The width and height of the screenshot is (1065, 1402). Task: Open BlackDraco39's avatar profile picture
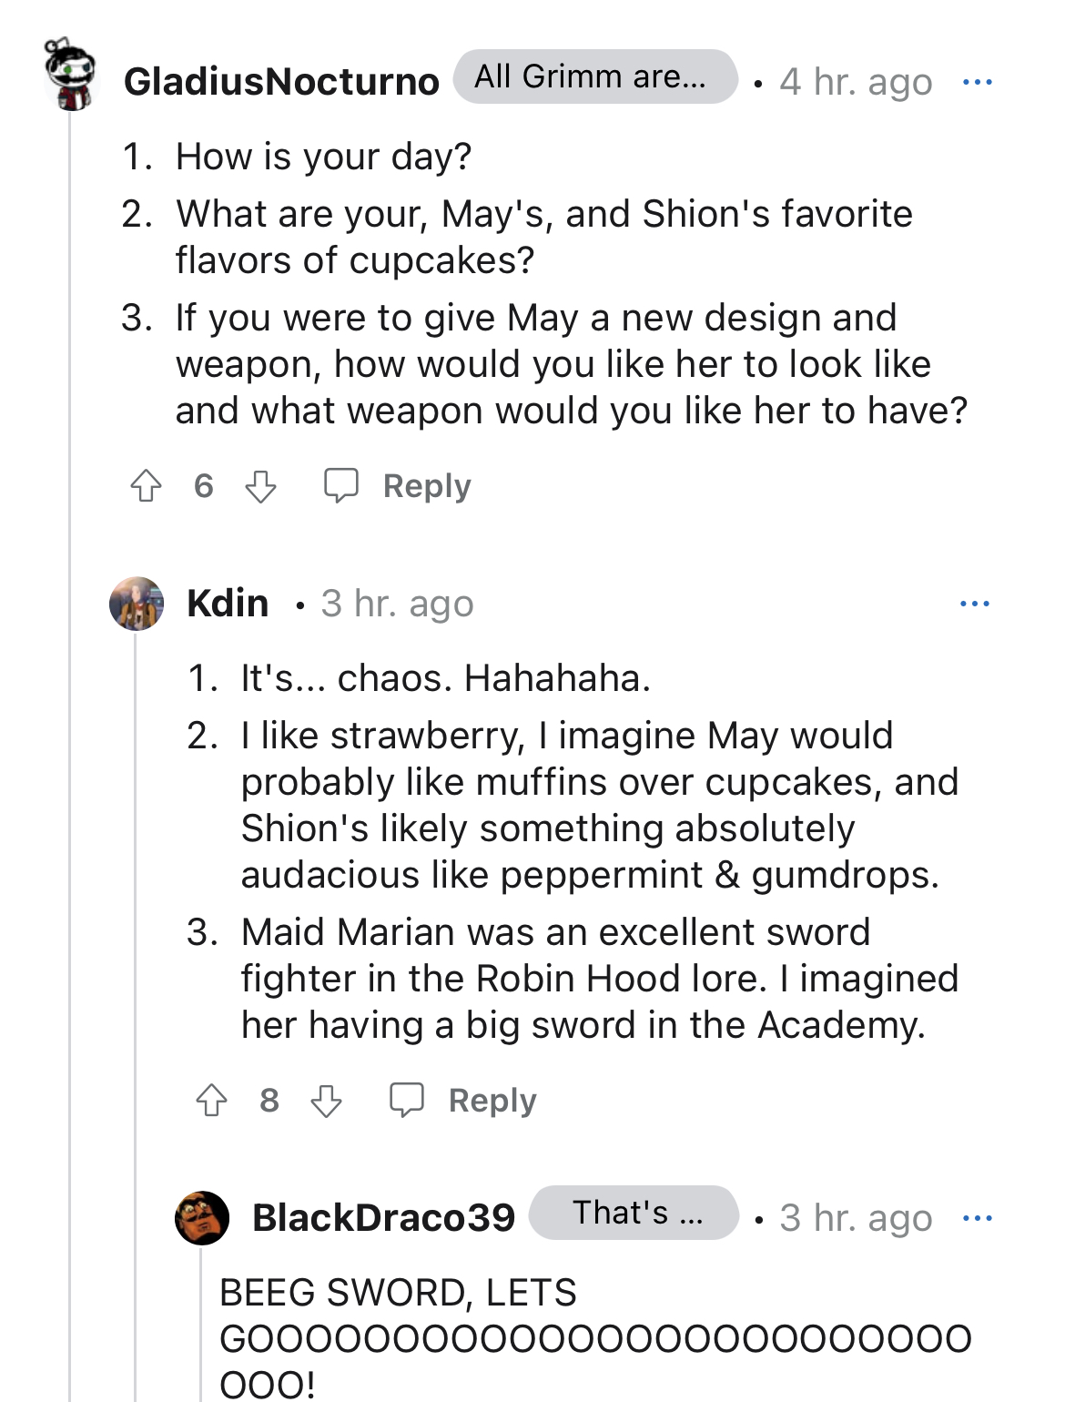click(x=202, y=1218)
